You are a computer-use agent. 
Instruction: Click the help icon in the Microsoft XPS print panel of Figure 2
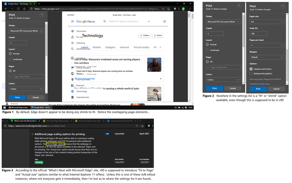pos(239,6)
